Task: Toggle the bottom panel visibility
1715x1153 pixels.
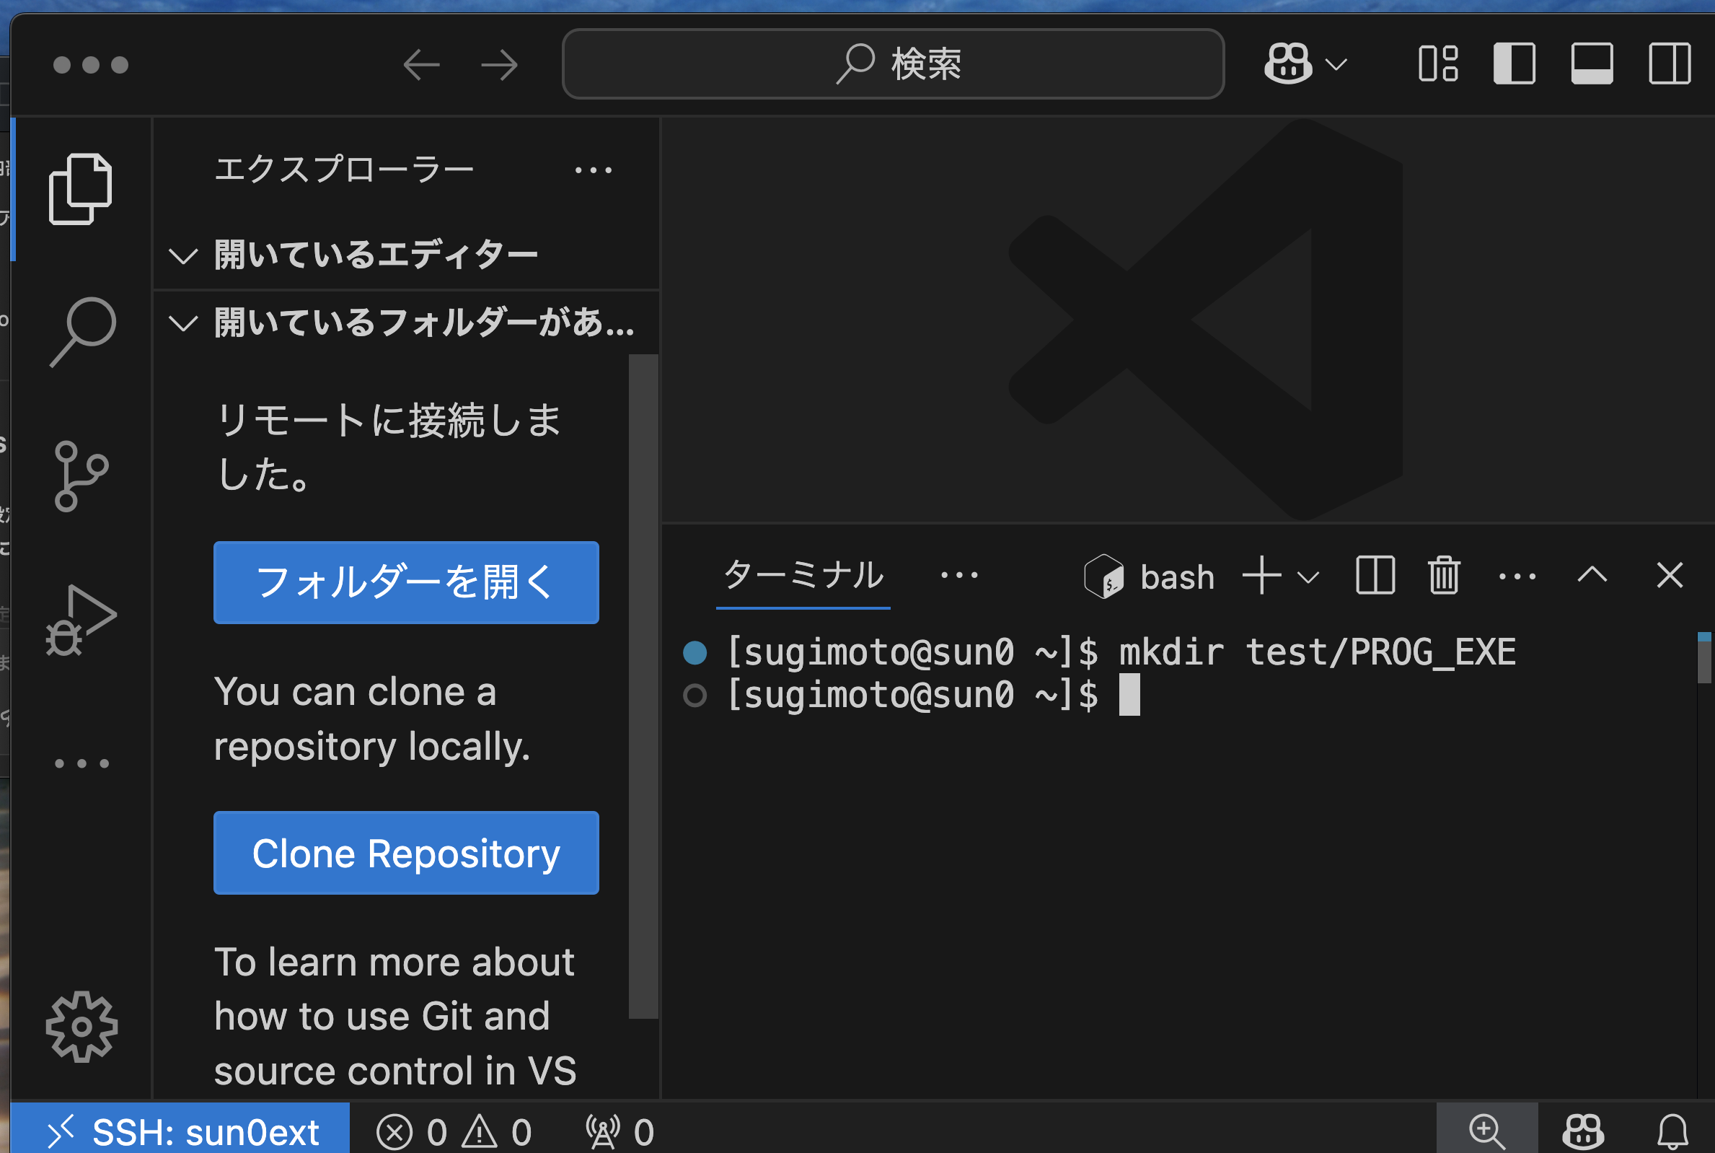Action: pyautogui.click(x=1592, y=64)
